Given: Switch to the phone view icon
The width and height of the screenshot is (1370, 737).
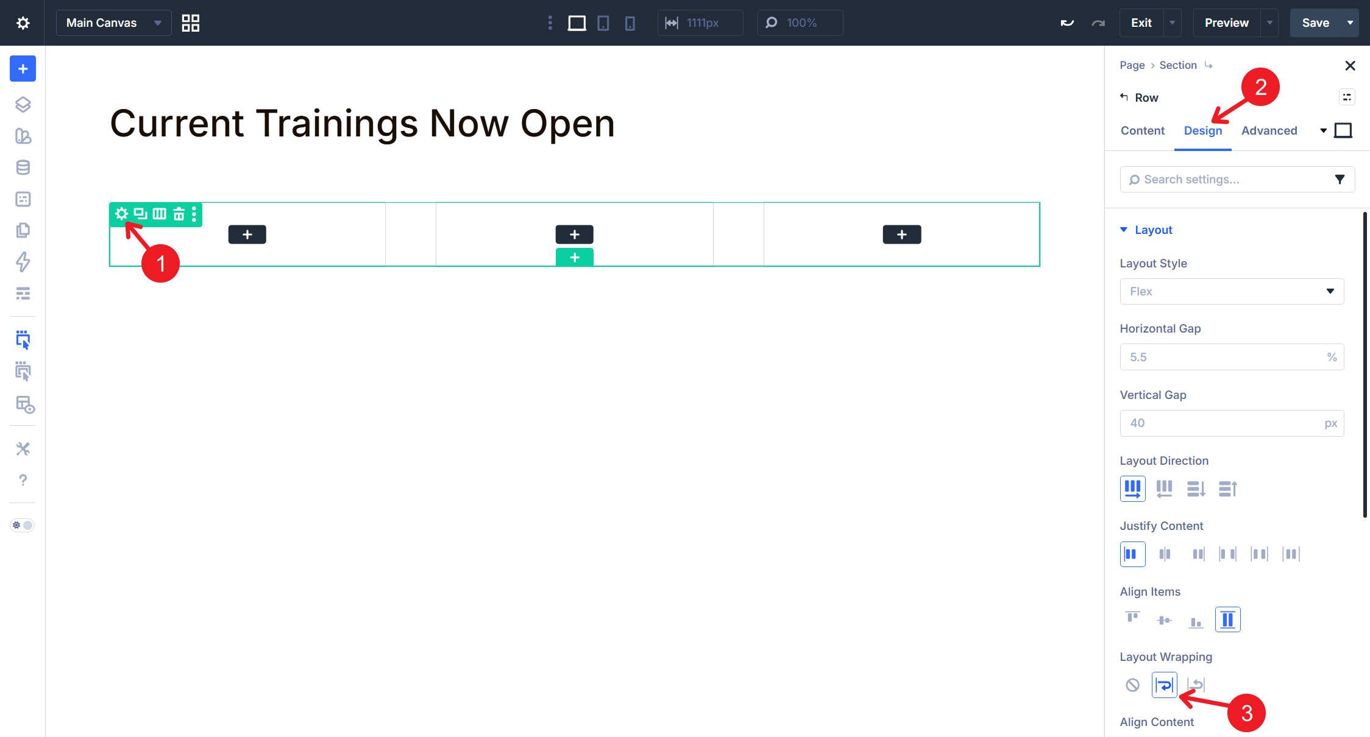Looking at the screenshot, I should [x=630, y=23].
